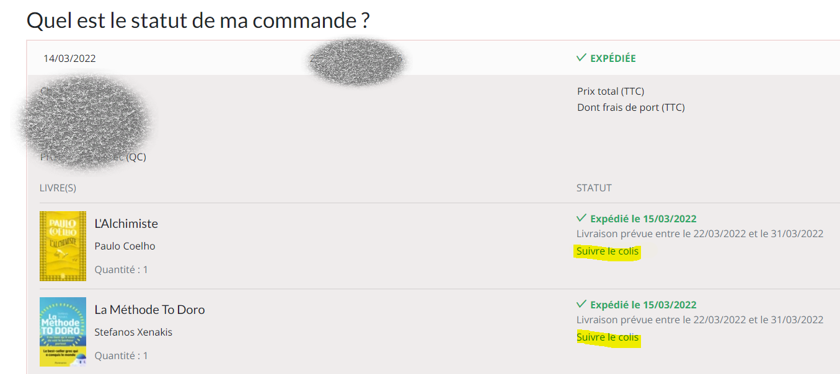Click the Dont frais de port (TTC) label

[630, 107]
